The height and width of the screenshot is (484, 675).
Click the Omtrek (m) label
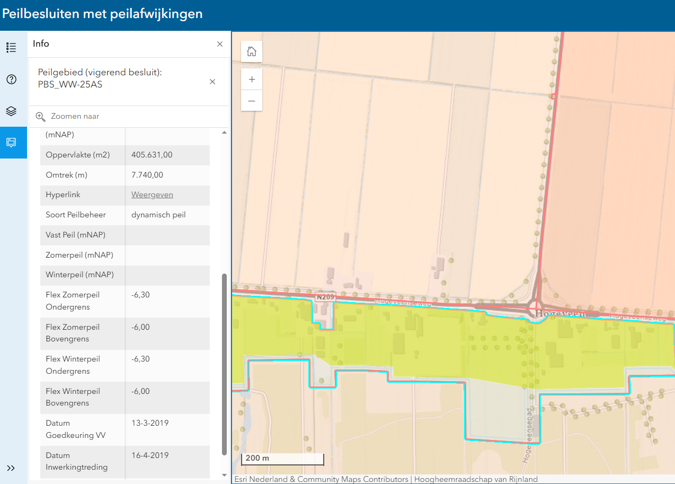point(67,175)
